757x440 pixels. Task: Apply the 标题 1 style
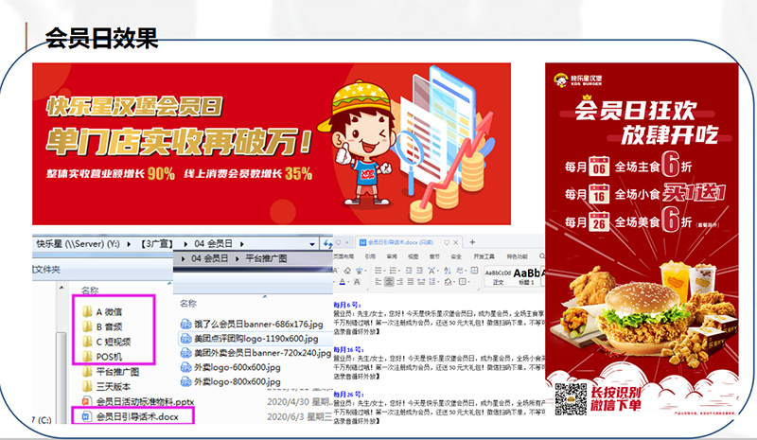527,277
